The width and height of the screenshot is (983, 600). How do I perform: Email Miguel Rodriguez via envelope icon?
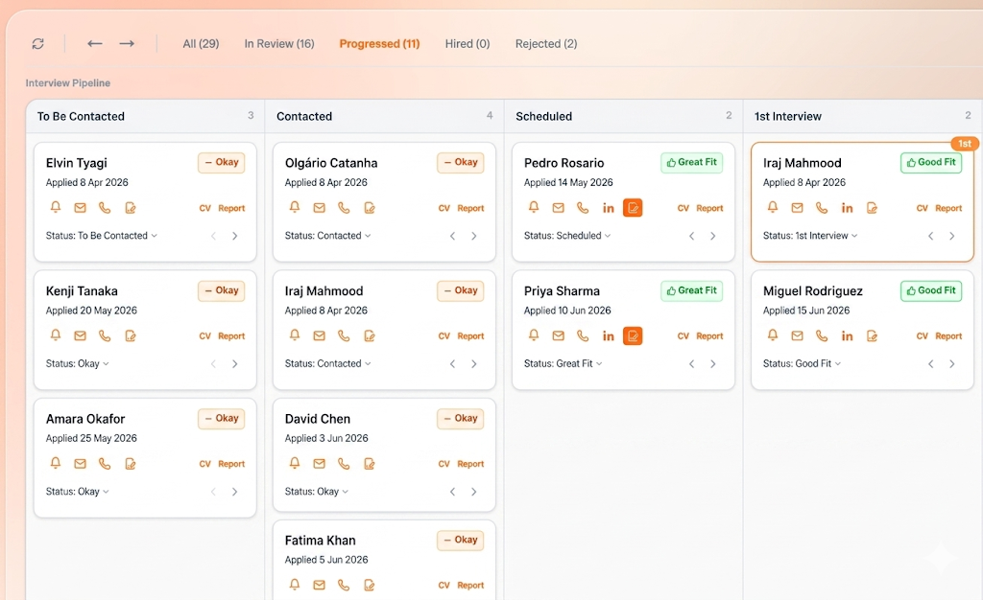click(x=797, y=336)
